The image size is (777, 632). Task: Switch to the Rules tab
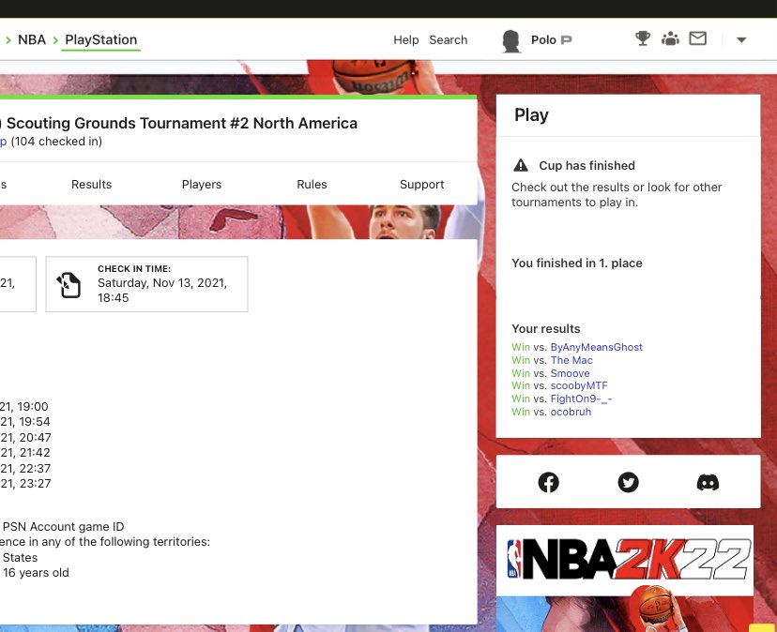point(312,184)
